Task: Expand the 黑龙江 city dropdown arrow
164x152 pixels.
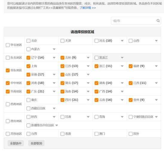Action: point(122,58)
